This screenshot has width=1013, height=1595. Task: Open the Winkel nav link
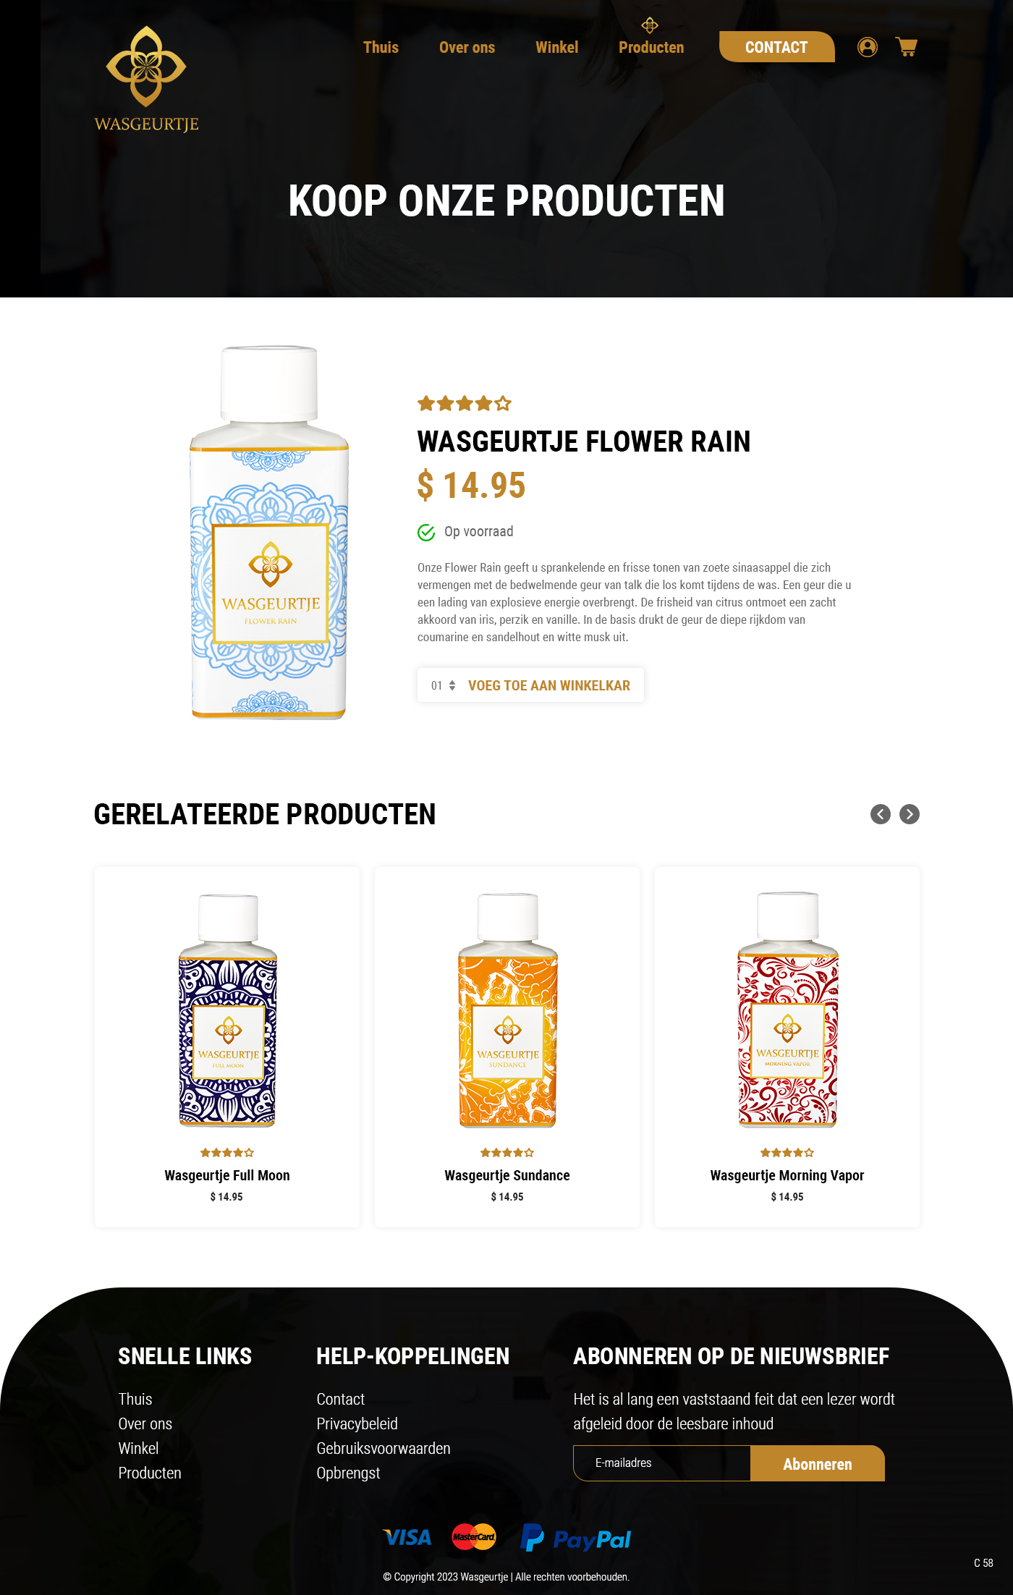click(x=556, y=47)
